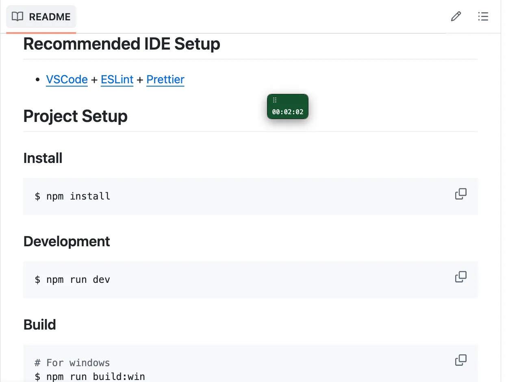Open the README tab

41,17
